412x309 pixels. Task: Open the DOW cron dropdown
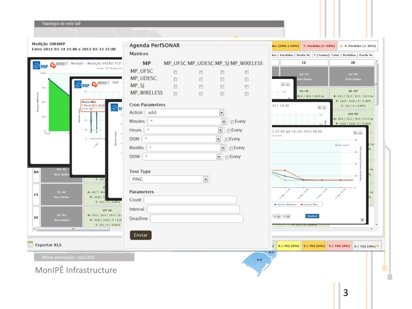click(x=183, y=157)
